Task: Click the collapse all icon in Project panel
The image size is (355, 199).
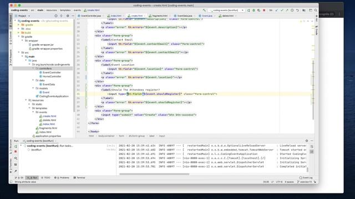Action: coord(62,16)
